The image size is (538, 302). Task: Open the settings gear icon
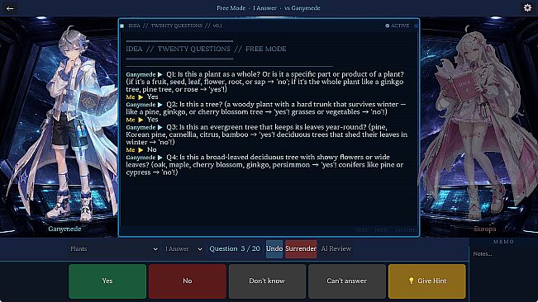point(527,7)
